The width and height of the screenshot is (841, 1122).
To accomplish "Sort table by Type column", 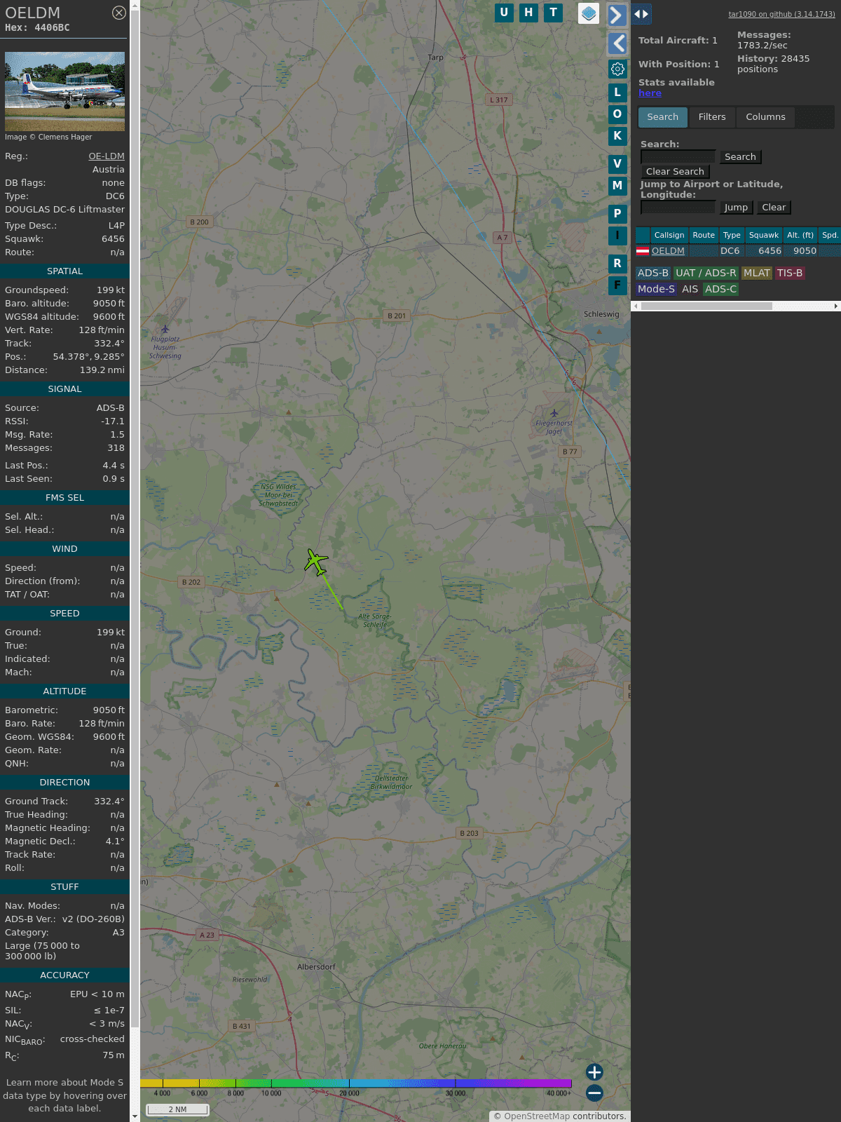I will coord(732,236).
